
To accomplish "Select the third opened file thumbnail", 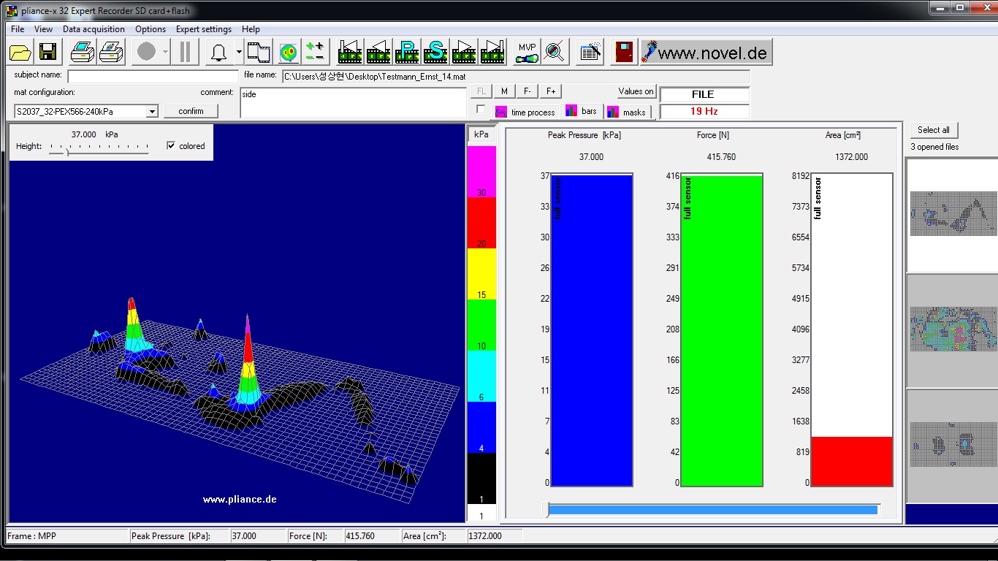I will coord(952,446).
